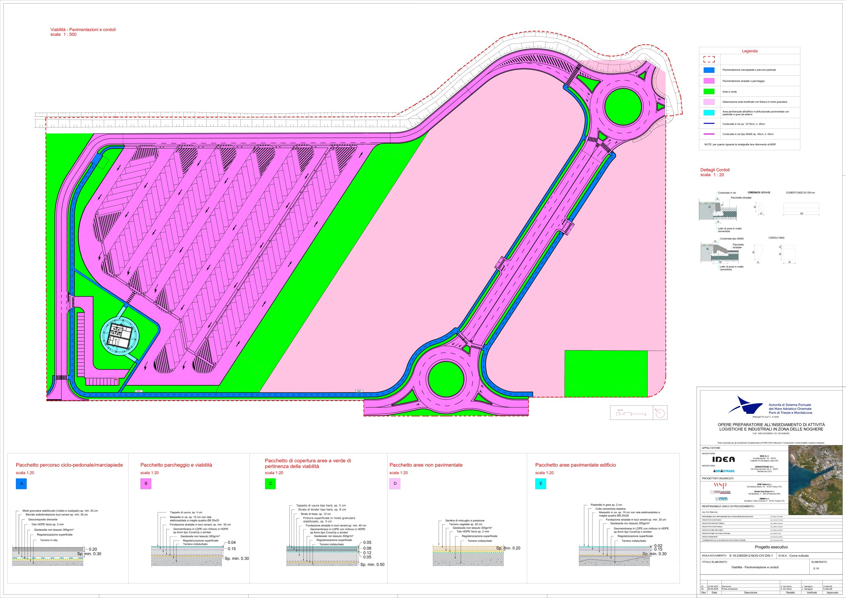This screenshot has width=846, height=598.
Task: Click the AdriaStrade logo in title block
Action: click(x=724, y=471)
